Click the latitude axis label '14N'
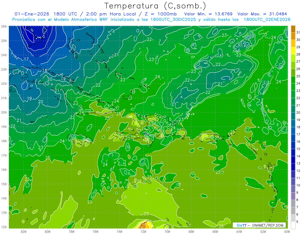This screenshot has width=305, height=235. [4, 198]
